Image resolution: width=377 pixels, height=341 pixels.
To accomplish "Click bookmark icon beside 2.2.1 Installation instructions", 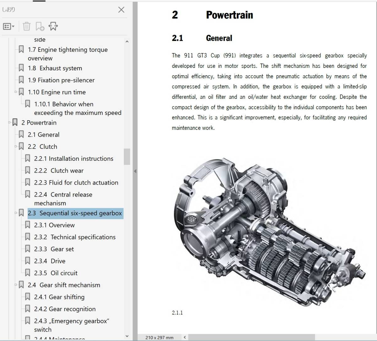I will 27,159.
